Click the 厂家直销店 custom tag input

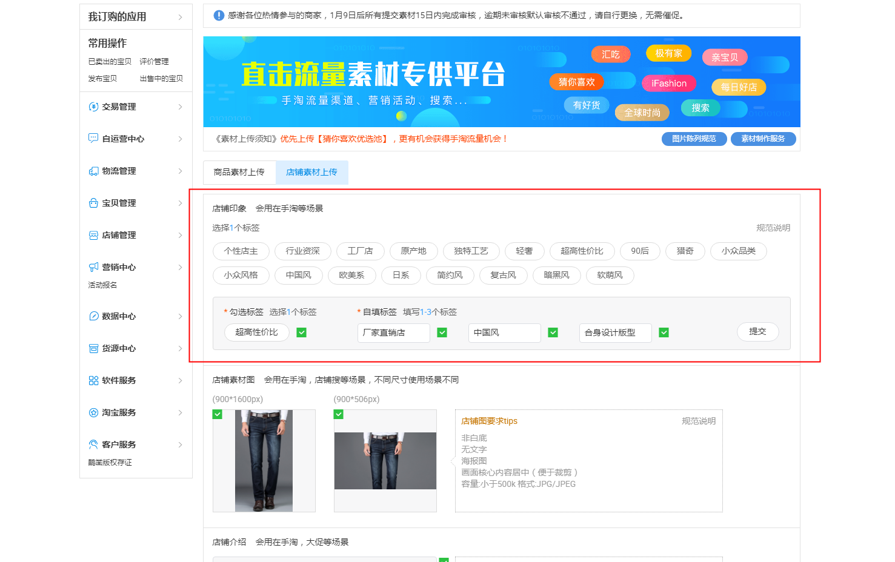394,333
